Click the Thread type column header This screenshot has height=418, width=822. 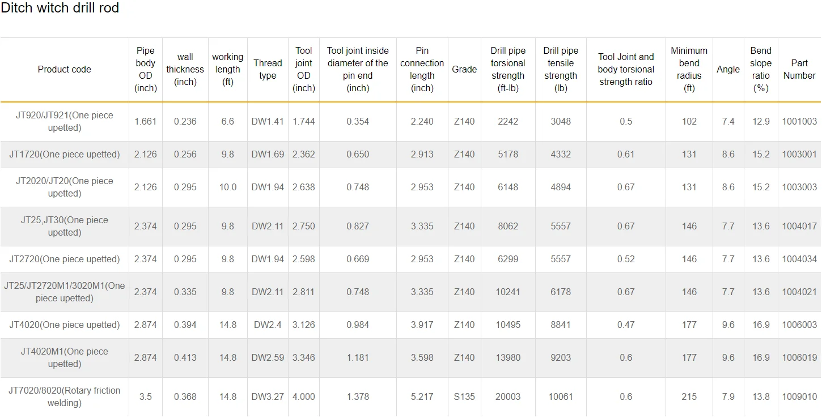click(x=268, y=70)
